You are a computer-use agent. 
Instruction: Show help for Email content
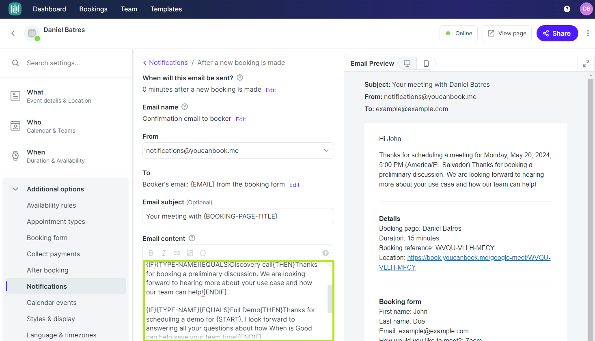click(x=192, y=238)
